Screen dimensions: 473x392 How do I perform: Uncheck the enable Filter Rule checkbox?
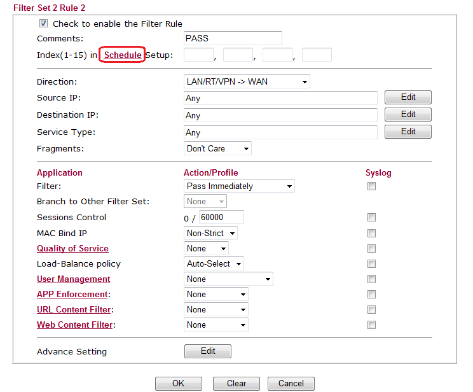point(43,24)
